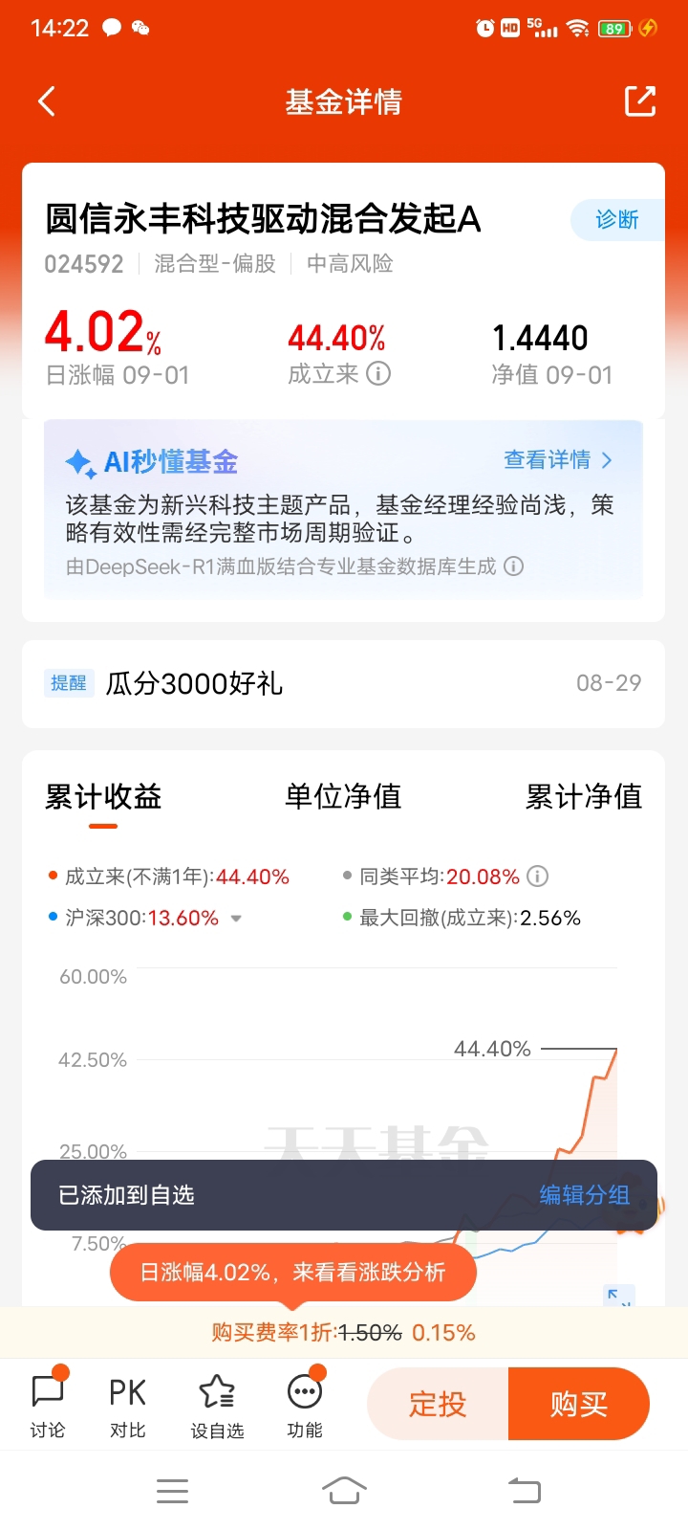Image resolution: width=688 pixels, height=1531 pixels.
Task: Open 编辑分组 link in toast
Action: click(584, 1195)
